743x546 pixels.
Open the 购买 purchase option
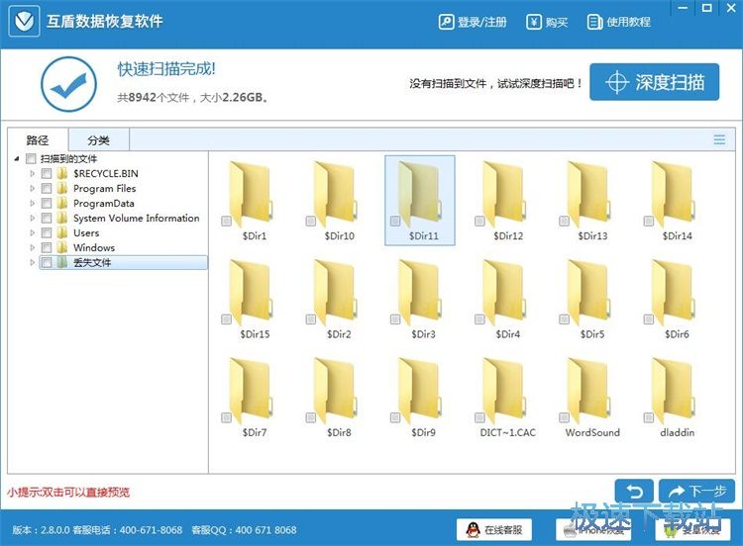point(547,22)
